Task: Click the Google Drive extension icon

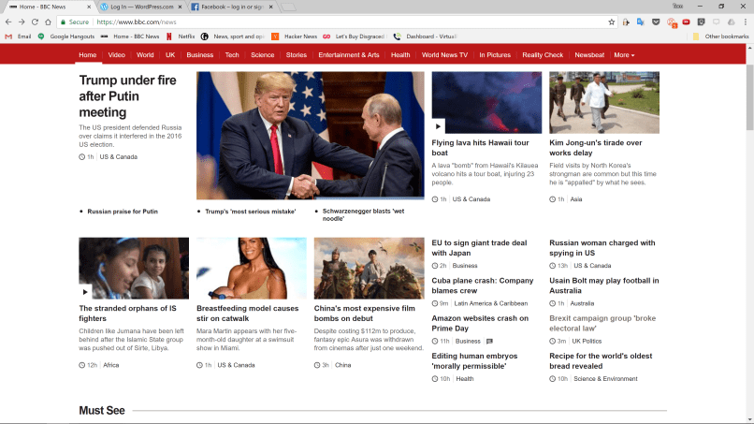Action: point(732,22)
